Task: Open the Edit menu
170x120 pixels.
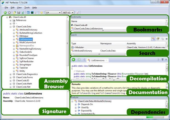Action: tap(12, 8)
